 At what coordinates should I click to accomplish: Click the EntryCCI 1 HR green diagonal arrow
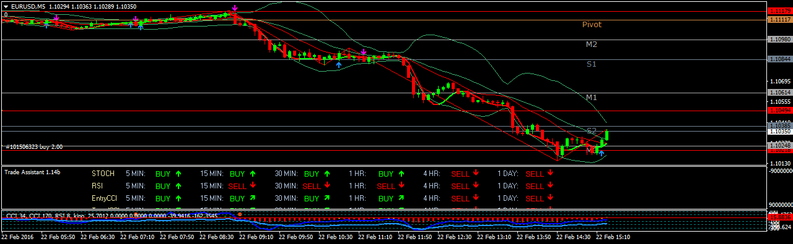pyautogui.click(x=401, y=198)
